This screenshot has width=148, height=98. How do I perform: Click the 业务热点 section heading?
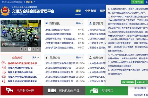coord(17,58)
